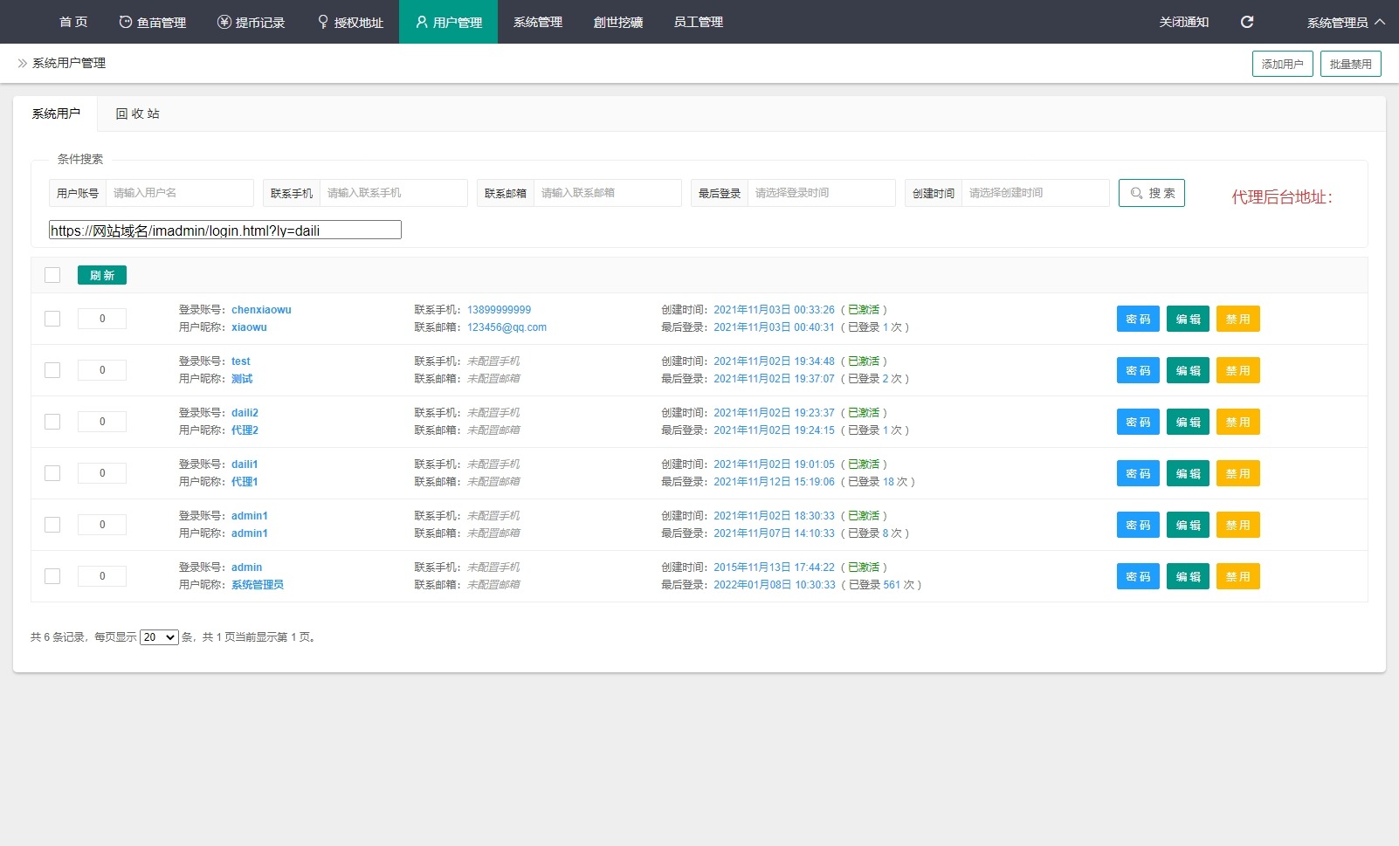Image resolution: width=1399 pixels, height=846 pixels.
Task: Click 密码 button for admin user
Action: click(x=1138, y=576)
